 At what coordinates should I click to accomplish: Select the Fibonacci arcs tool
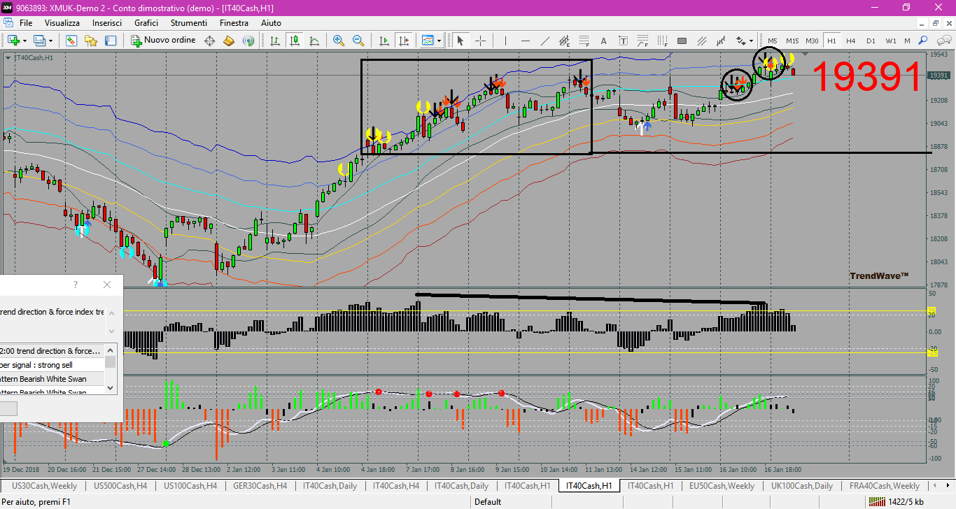click(642, 41)
